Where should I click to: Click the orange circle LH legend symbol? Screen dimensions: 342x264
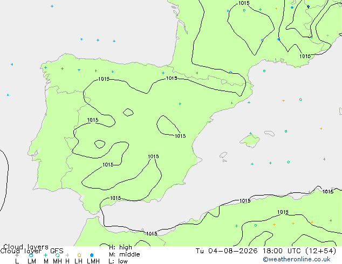coord(79,255)
